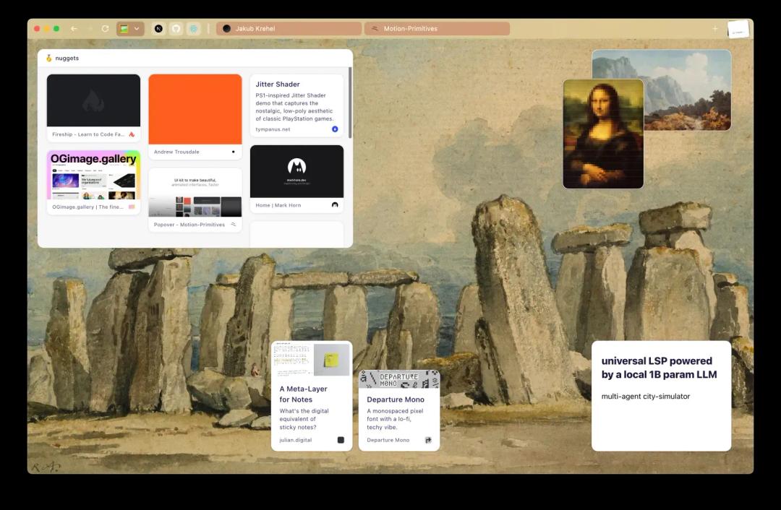Viewport: 781px width, 510px height.
Task: Open the OGimage.gallery preview thumbnail
Action: coord(93,175)
